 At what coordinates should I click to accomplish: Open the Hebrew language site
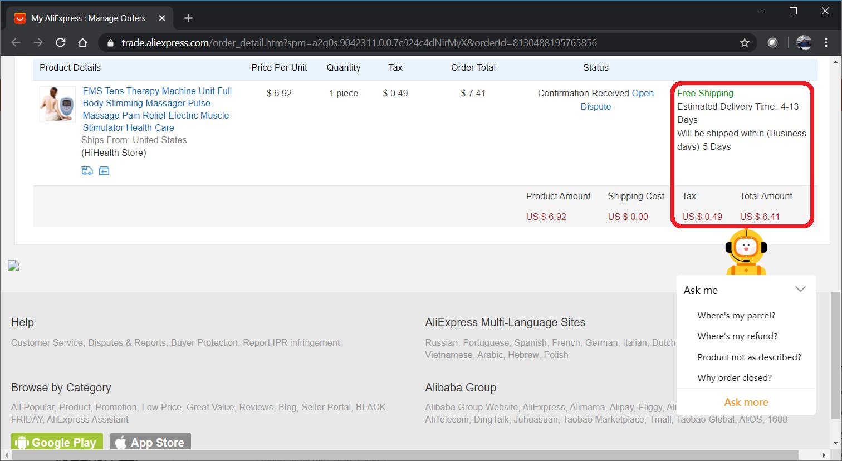tap(523, 355)
